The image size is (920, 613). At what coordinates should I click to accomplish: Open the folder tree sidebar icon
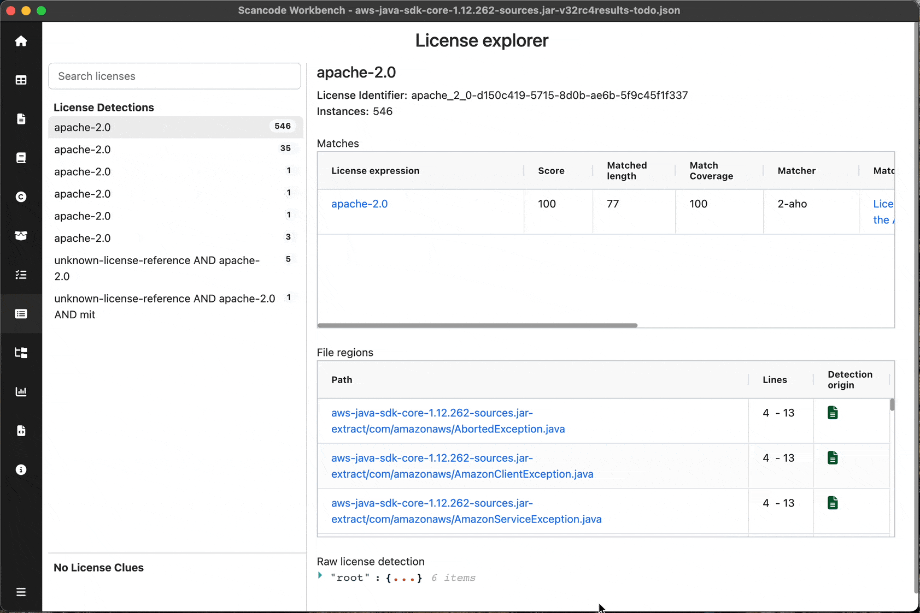21,353
